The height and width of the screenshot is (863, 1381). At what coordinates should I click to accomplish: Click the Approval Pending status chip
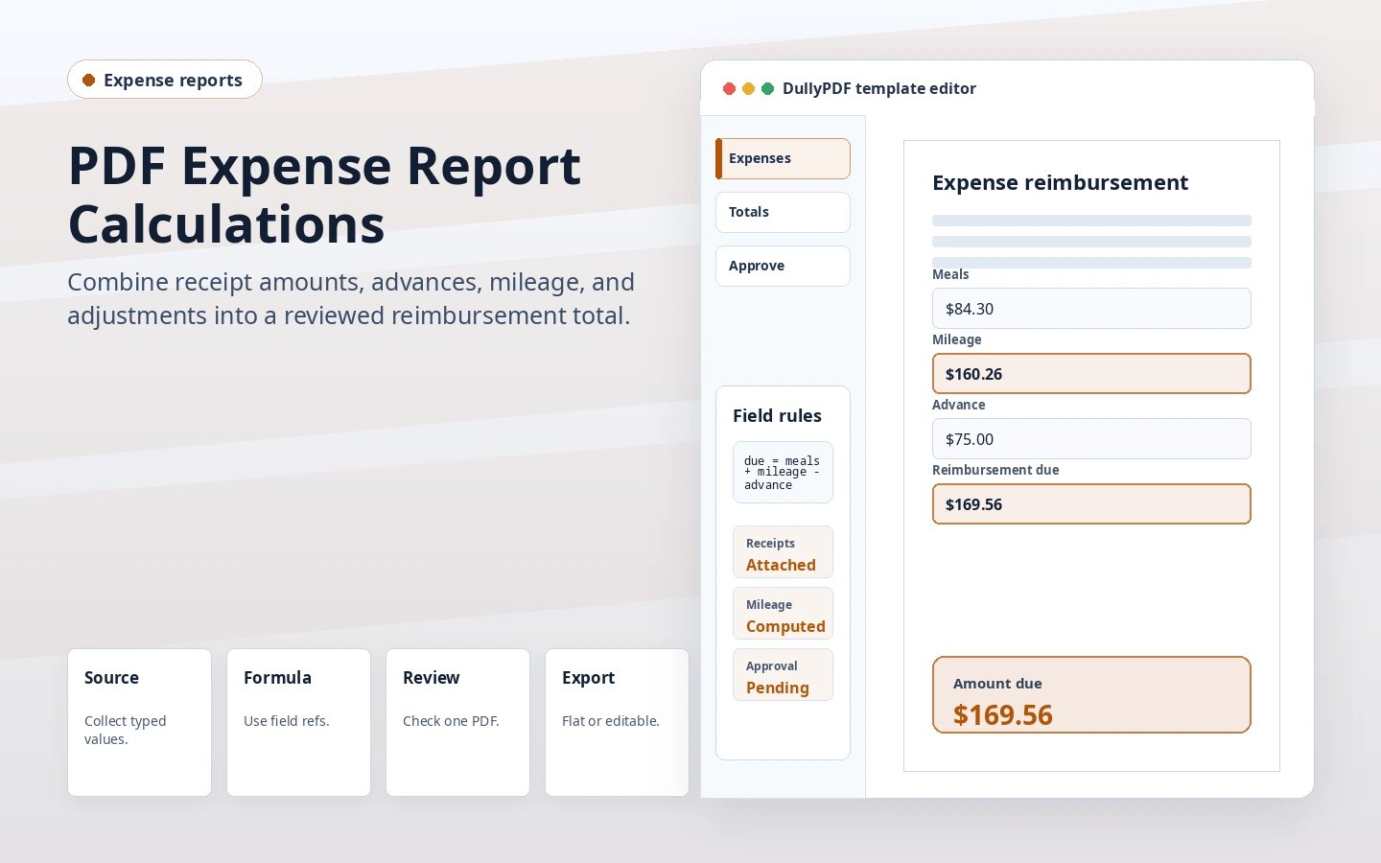pyautogui.click(x=783, y=674)
